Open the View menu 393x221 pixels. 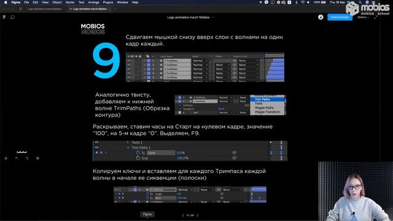click(45, 2)
